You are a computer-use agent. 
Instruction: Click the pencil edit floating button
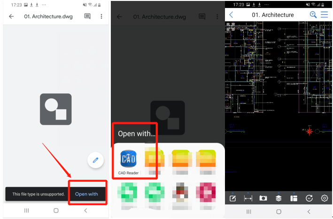(95, 160)
